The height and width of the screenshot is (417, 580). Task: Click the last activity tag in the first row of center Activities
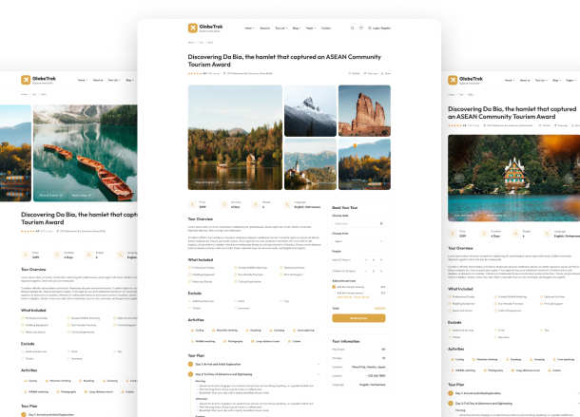point(304,331)
